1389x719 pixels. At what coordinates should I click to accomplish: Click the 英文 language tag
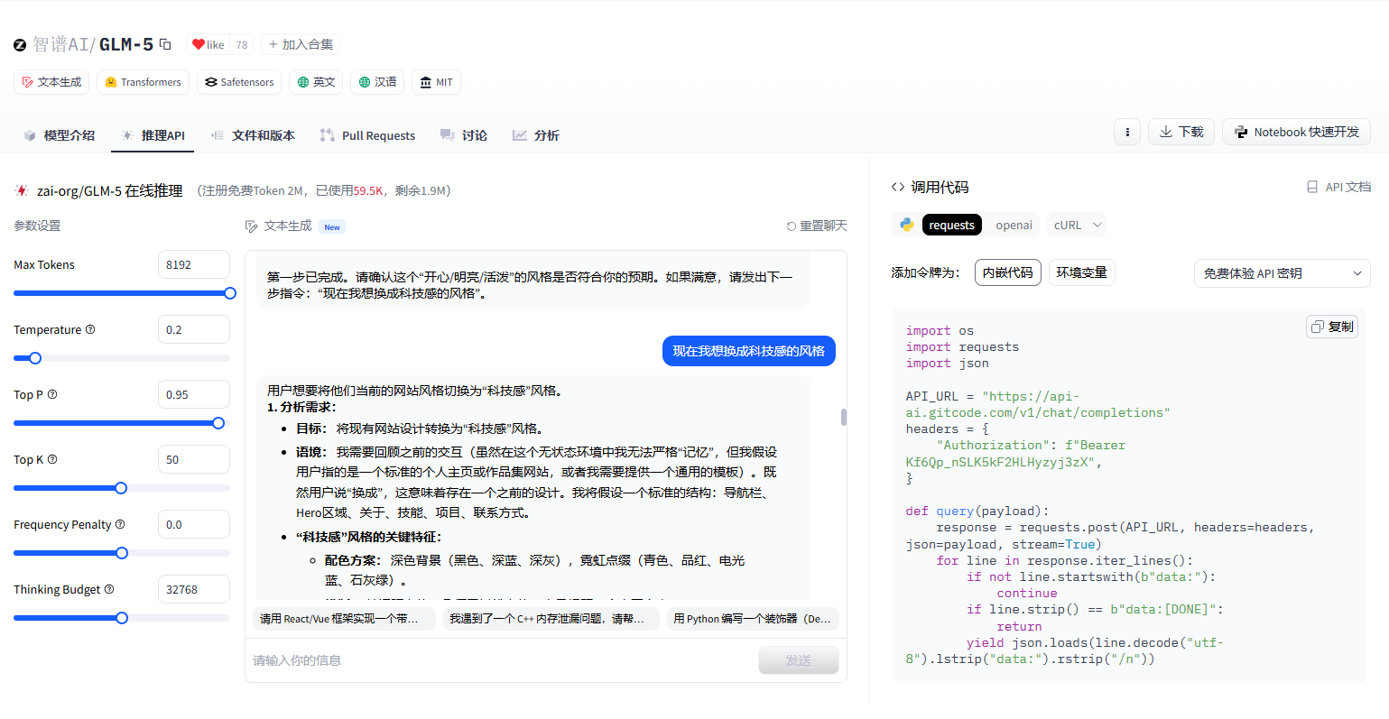[316, 82]
